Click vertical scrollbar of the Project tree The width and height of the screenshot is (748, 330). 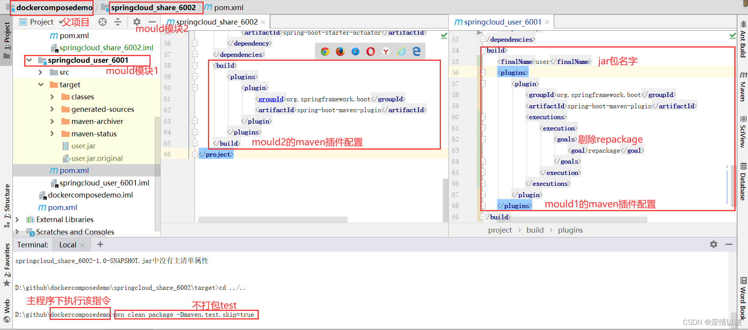click(157, 173)
